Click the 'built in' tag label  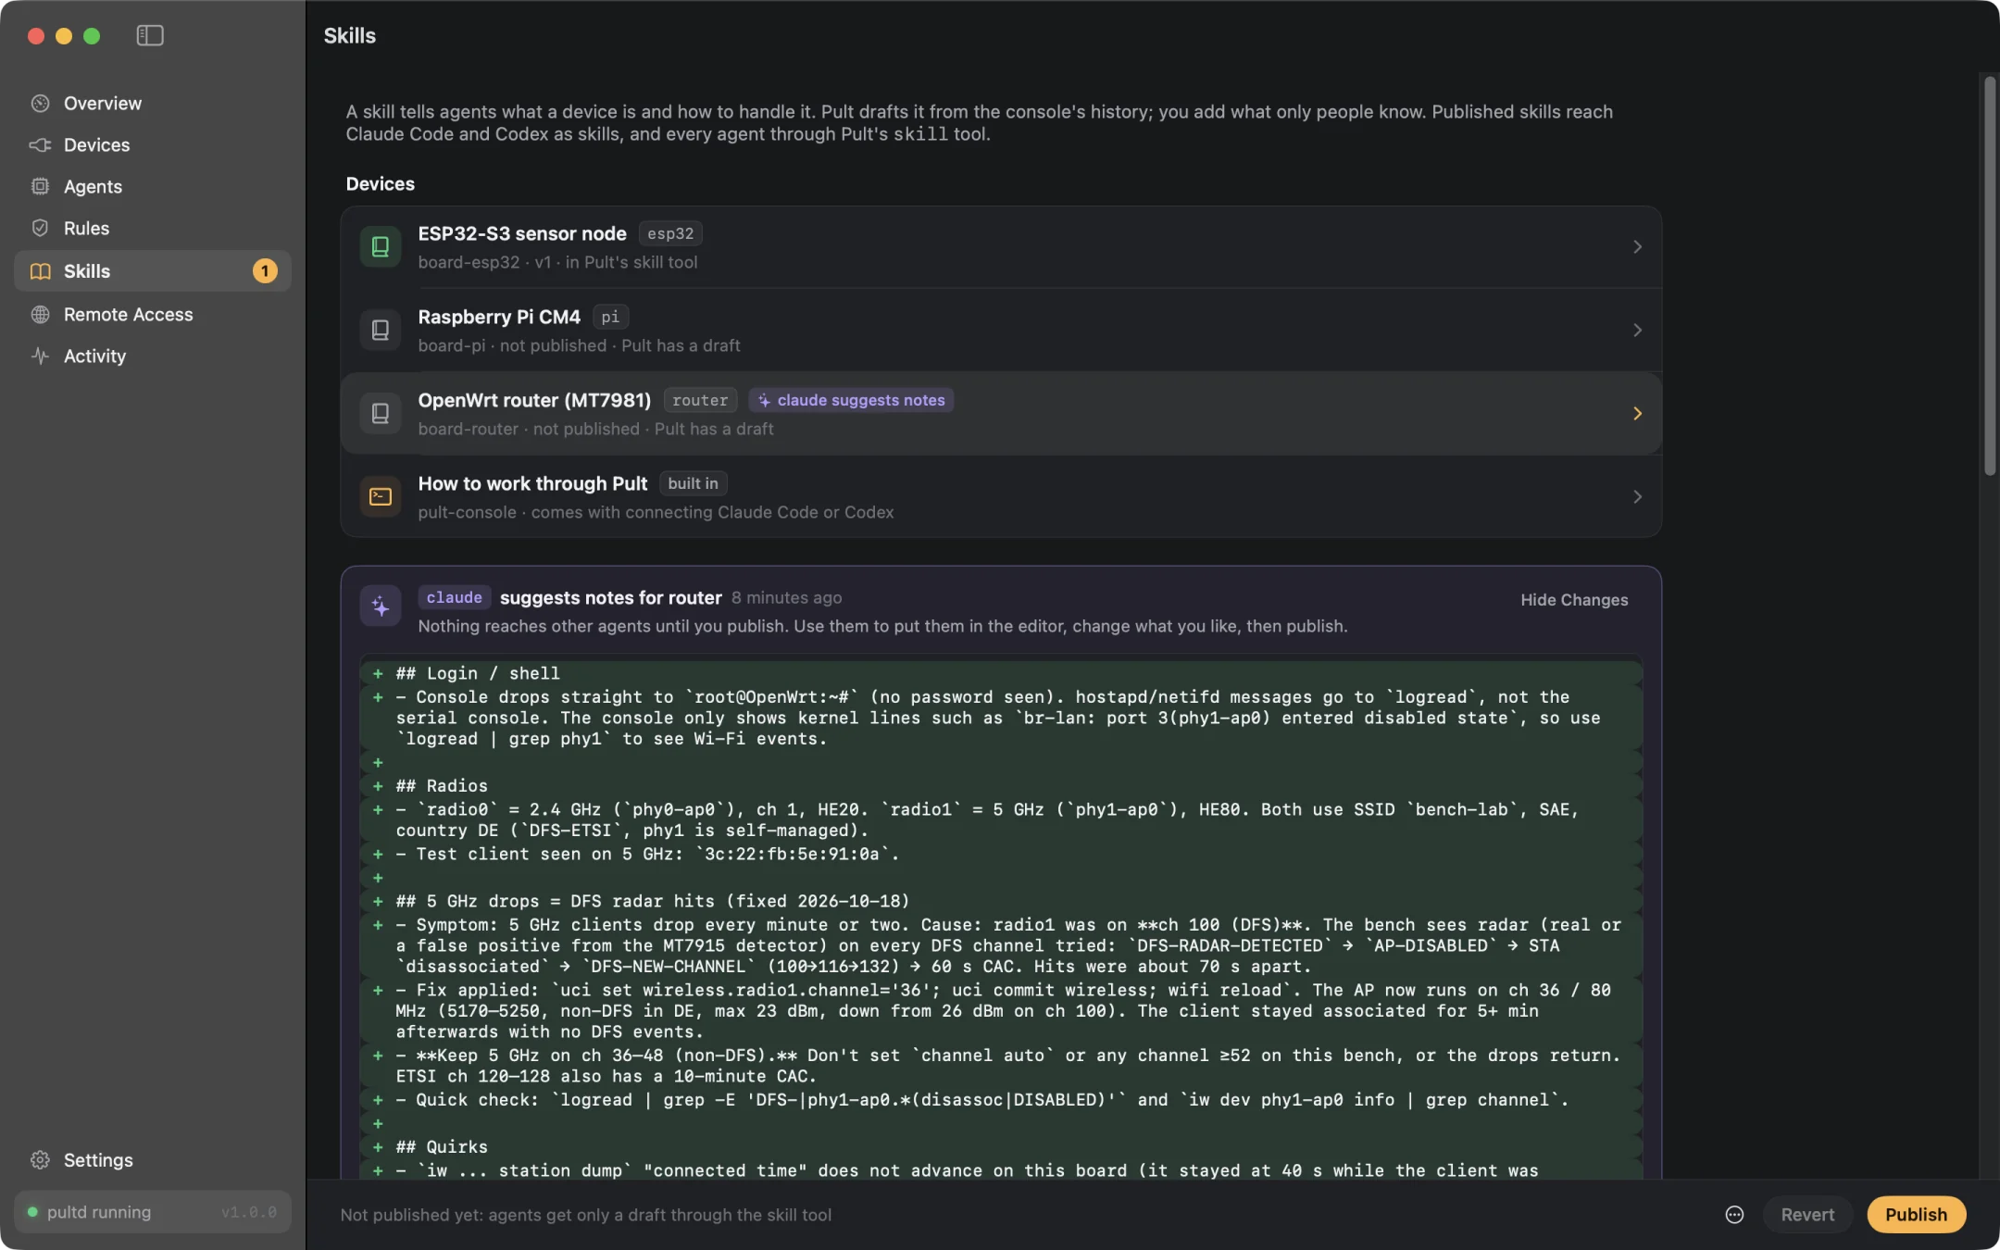(693, 483)
